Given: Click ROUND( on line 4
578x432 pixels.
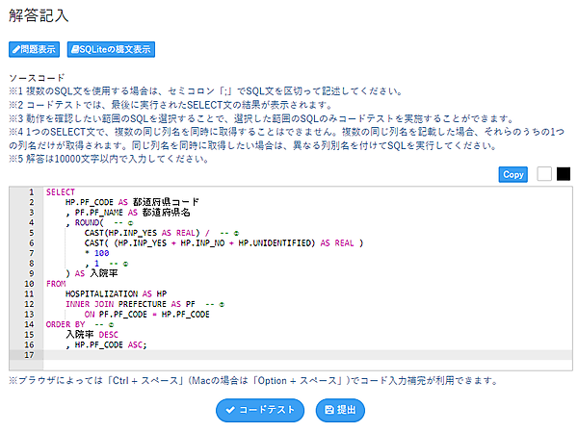Looking at the screenshot, I should (x=90, y=223).
